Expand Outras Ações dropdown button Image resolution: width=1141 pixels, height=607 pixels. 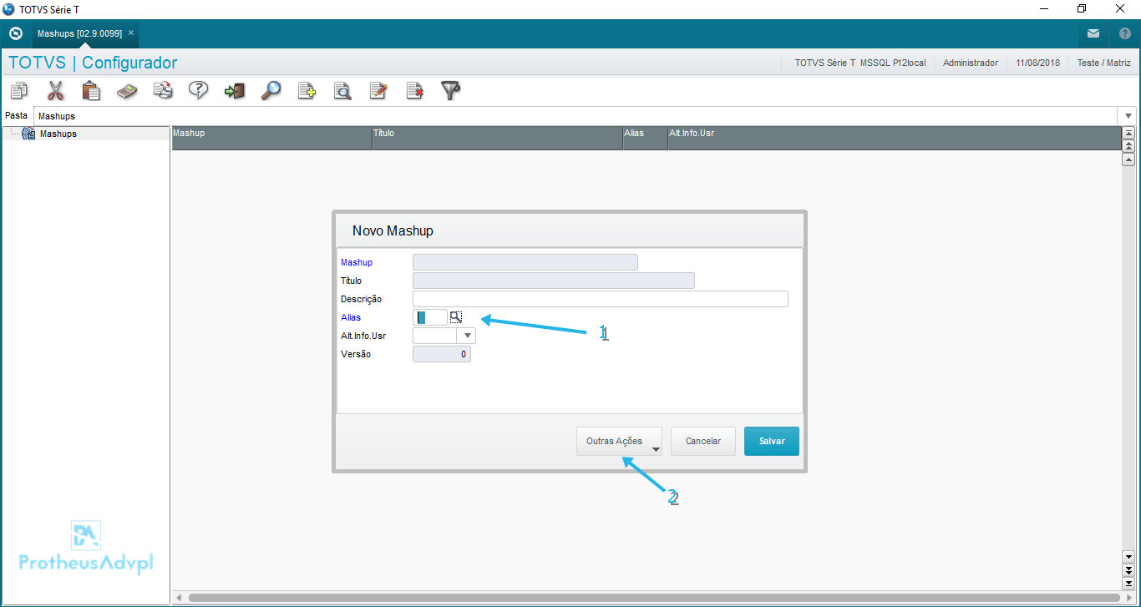click(619, 441)
